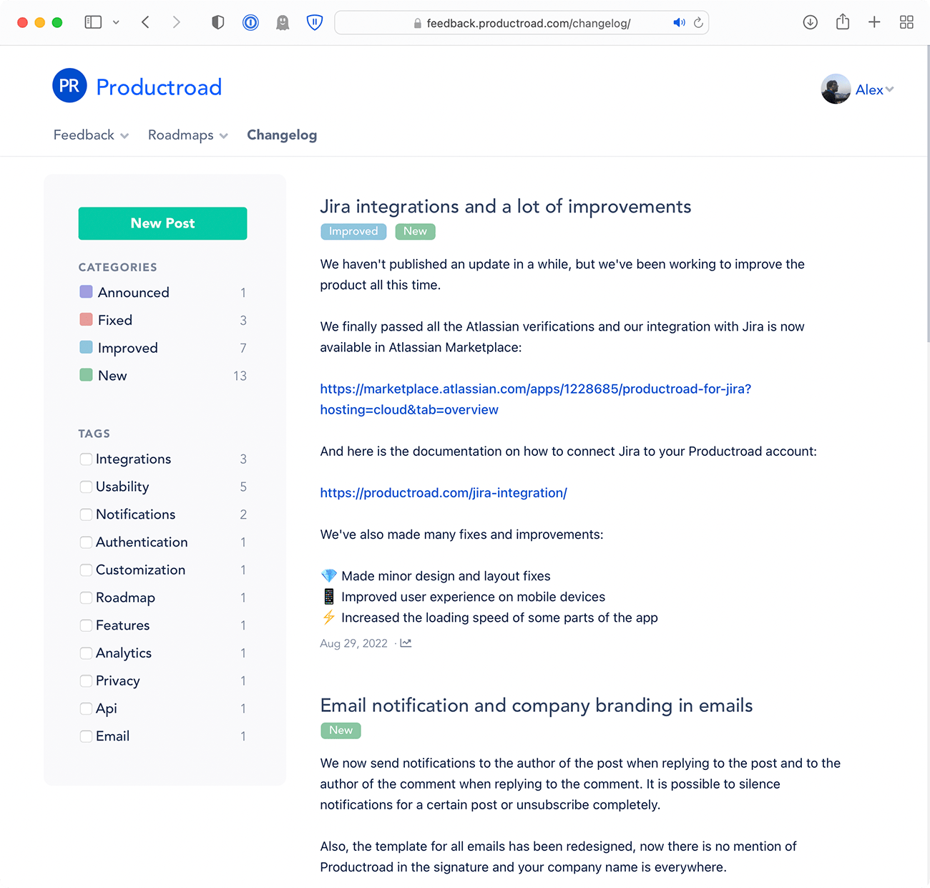Screen dimensions: 930x888
Task: Show Safari downloads
Action: click(811, 22)
